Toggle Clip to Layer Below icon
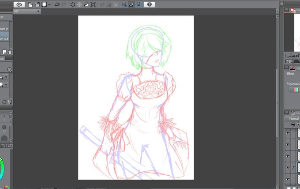 pos(293,125)
